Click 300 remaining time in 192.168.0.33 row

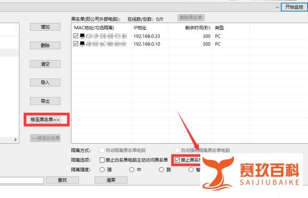(x=207, y=36)
